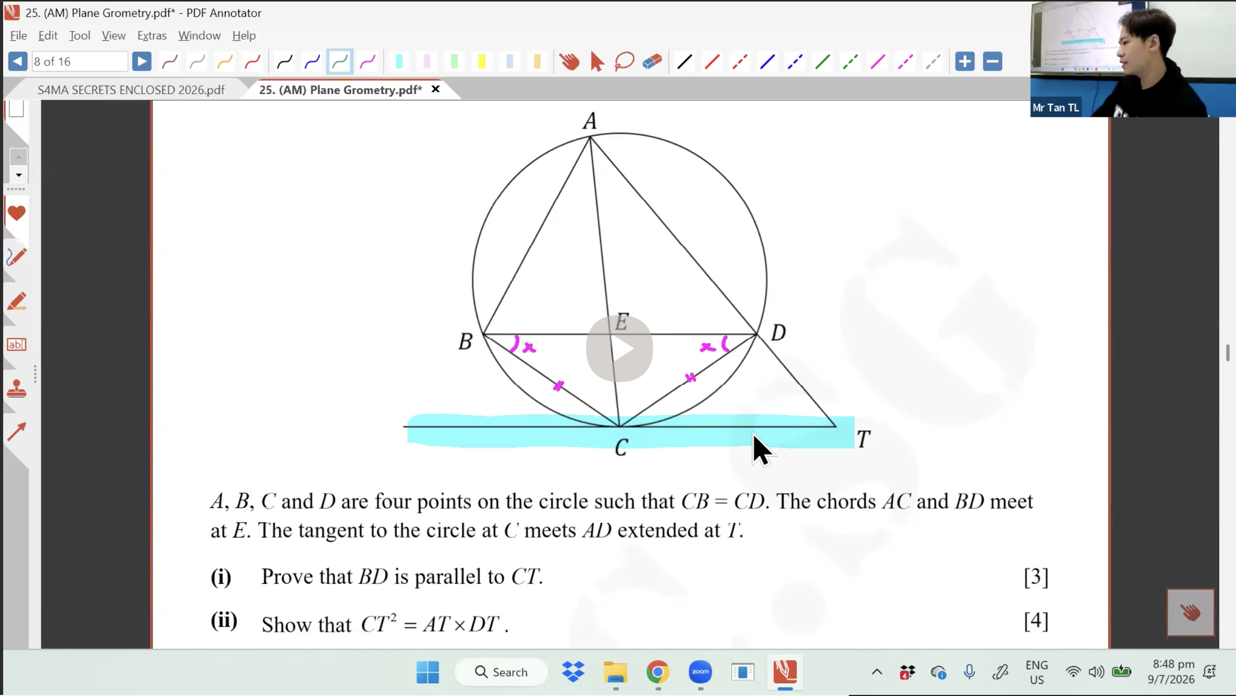Open the File menu
The image size is (1236, 696).
pyautogui.click(x=18, y=35)
